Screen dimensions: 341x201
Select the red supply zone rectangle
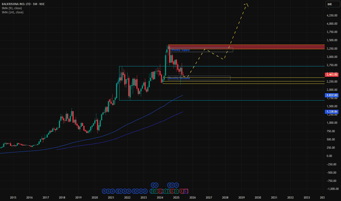tap(246, 47)
